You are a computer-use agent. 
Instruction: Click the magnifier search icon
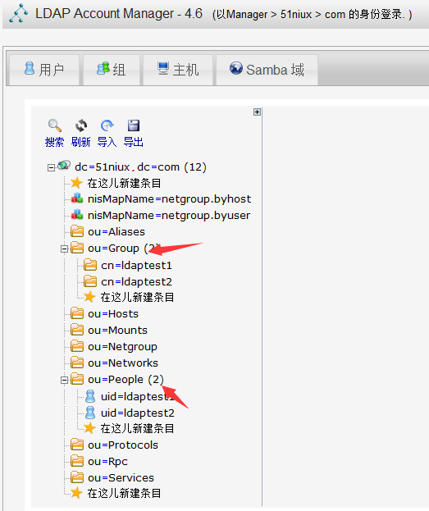tap(54, 125)
